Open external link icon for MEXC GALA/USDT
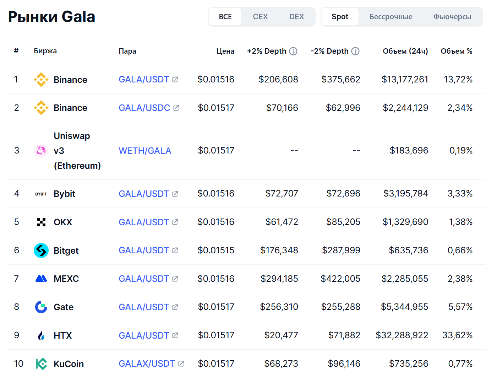 click(175, 279)
